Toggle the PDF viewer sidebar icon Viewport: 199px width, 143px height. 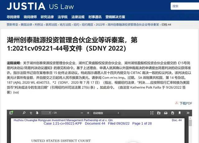pyautogui.click(x=11, y=113)
